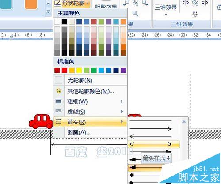221x184 pixels.
Task: Click the 虚线(S) submenu chevron
Action: pyautogui.click(x=122, y=112)
